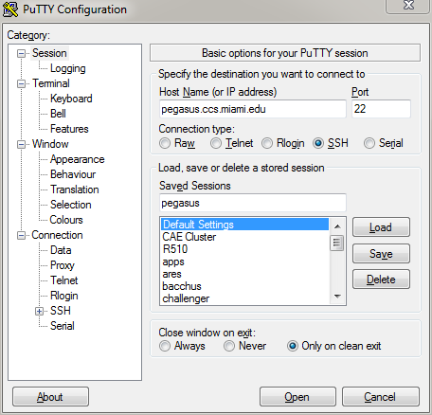Click the Cancel button
Screen dimensions: 432x415
click(x=381, y=397)
